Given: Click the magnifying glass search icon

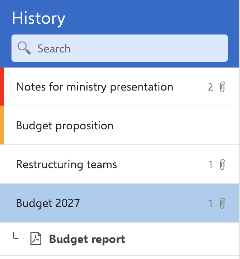Looking at the screenshot, I should coord(24,48).
